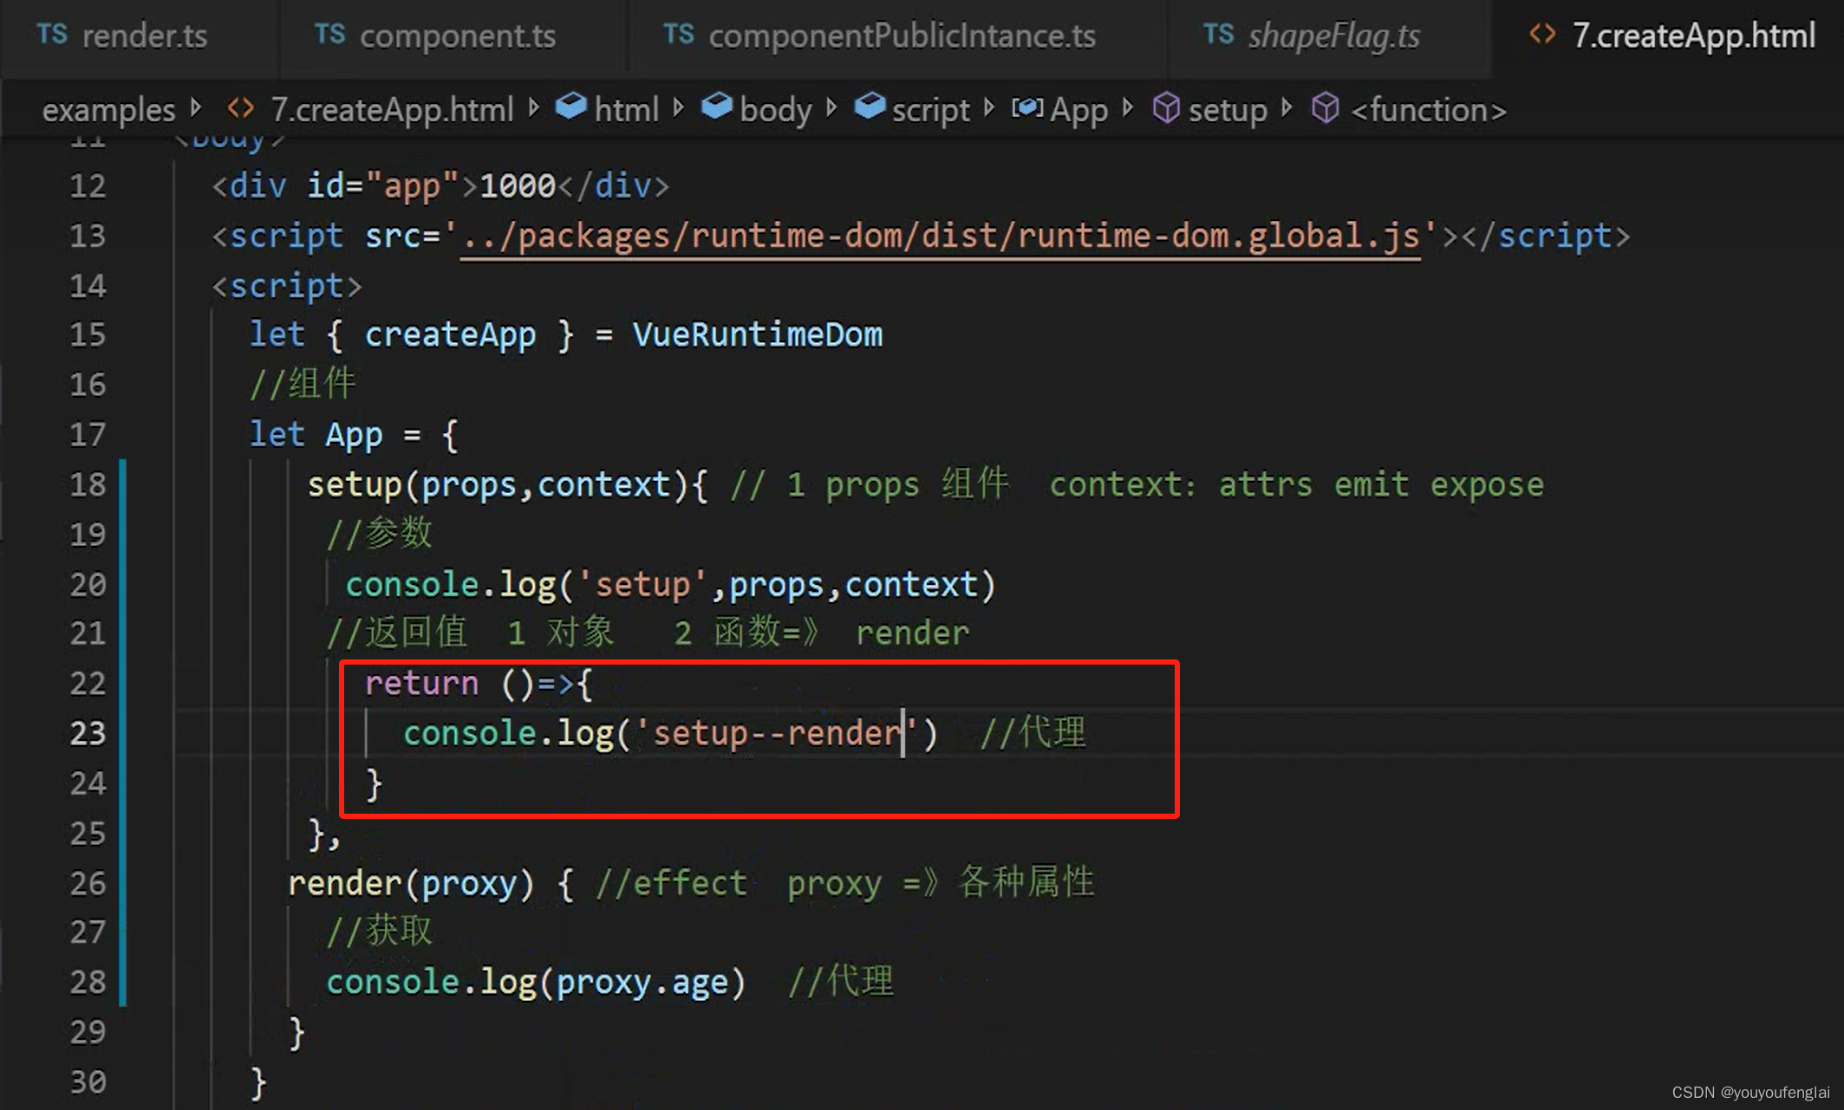The width and height of the screenshot is (1844, 1110).
Task: Click the 'setup' string on line 20
Action: [x=643, y=585]
